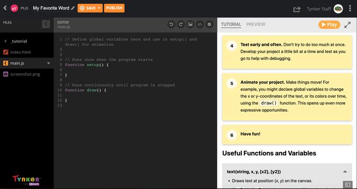This screenshot has height=189, width=357.
Task: Click the main.js file icon
Action: (x=6, y=63)
